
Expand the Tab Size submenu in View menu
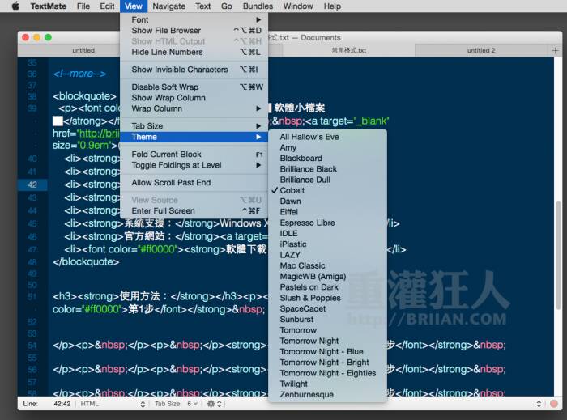coord(195,126)
